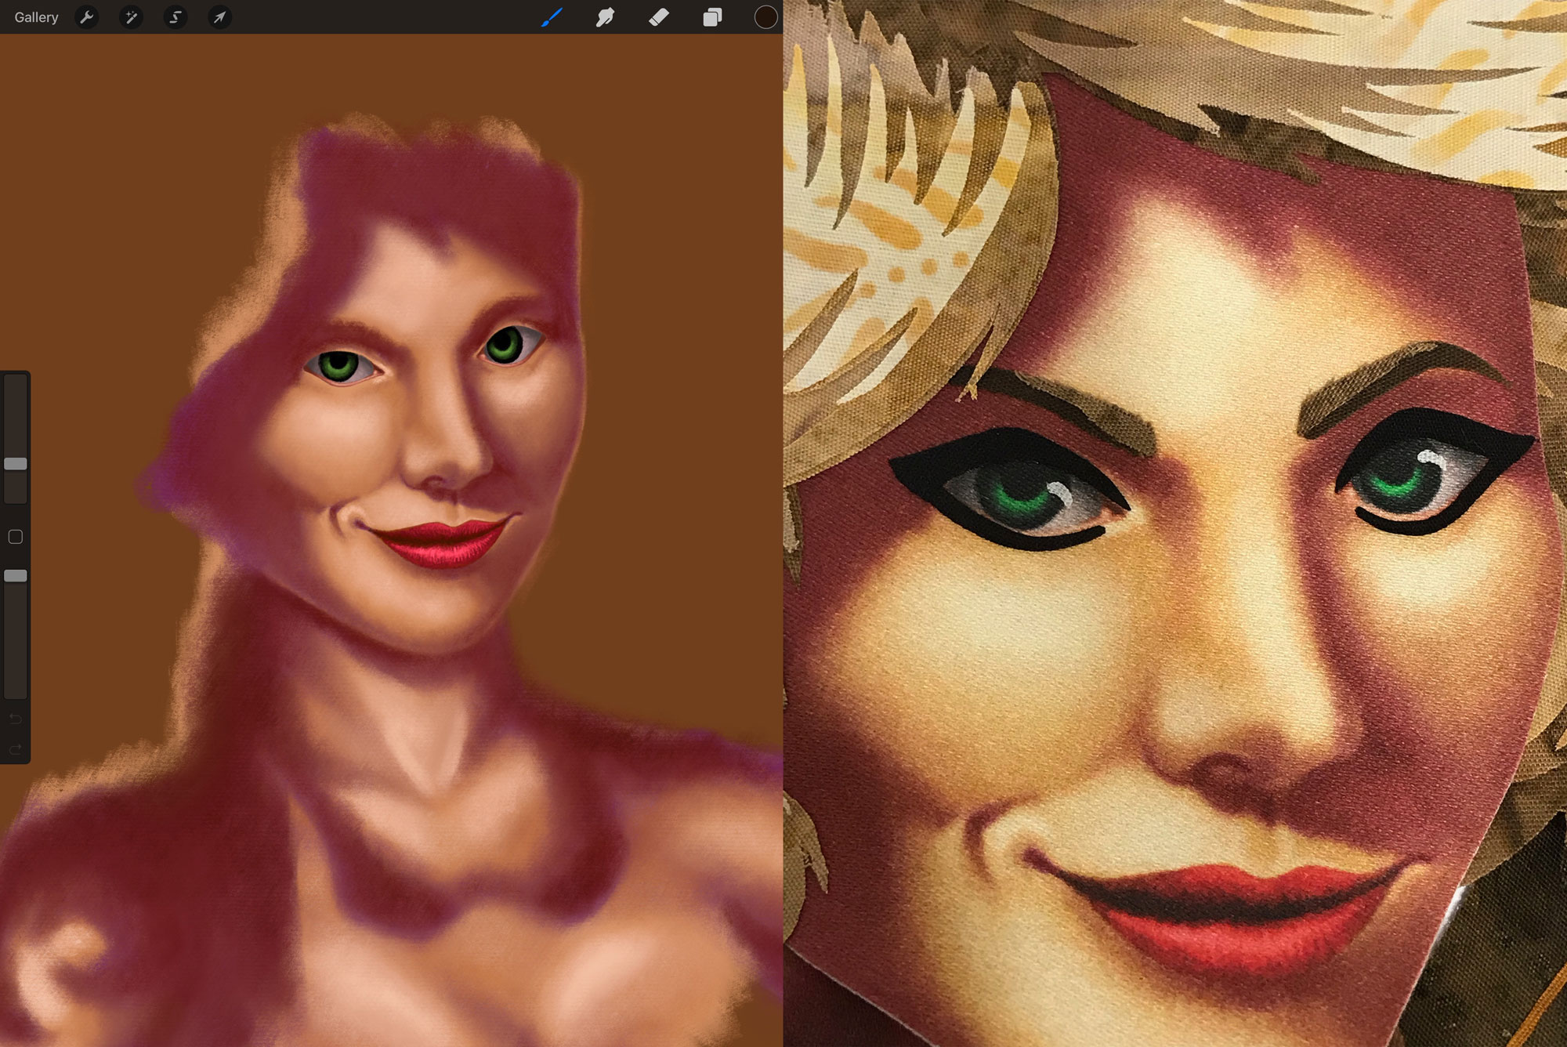Activate the Transform arrow tool
Viewport: 1567px width, 1047px height.
tap(220, 17)
